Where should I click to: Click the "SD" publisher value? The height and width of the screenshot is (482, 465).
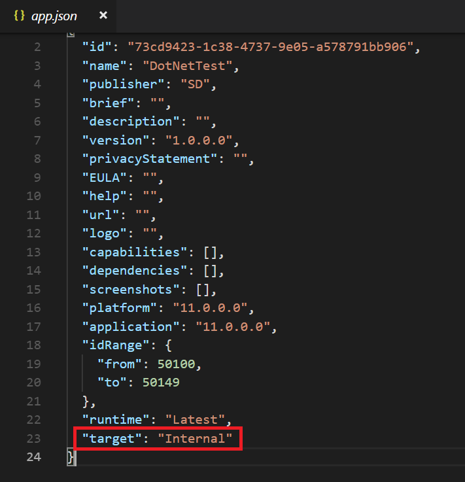click(195, 84)
